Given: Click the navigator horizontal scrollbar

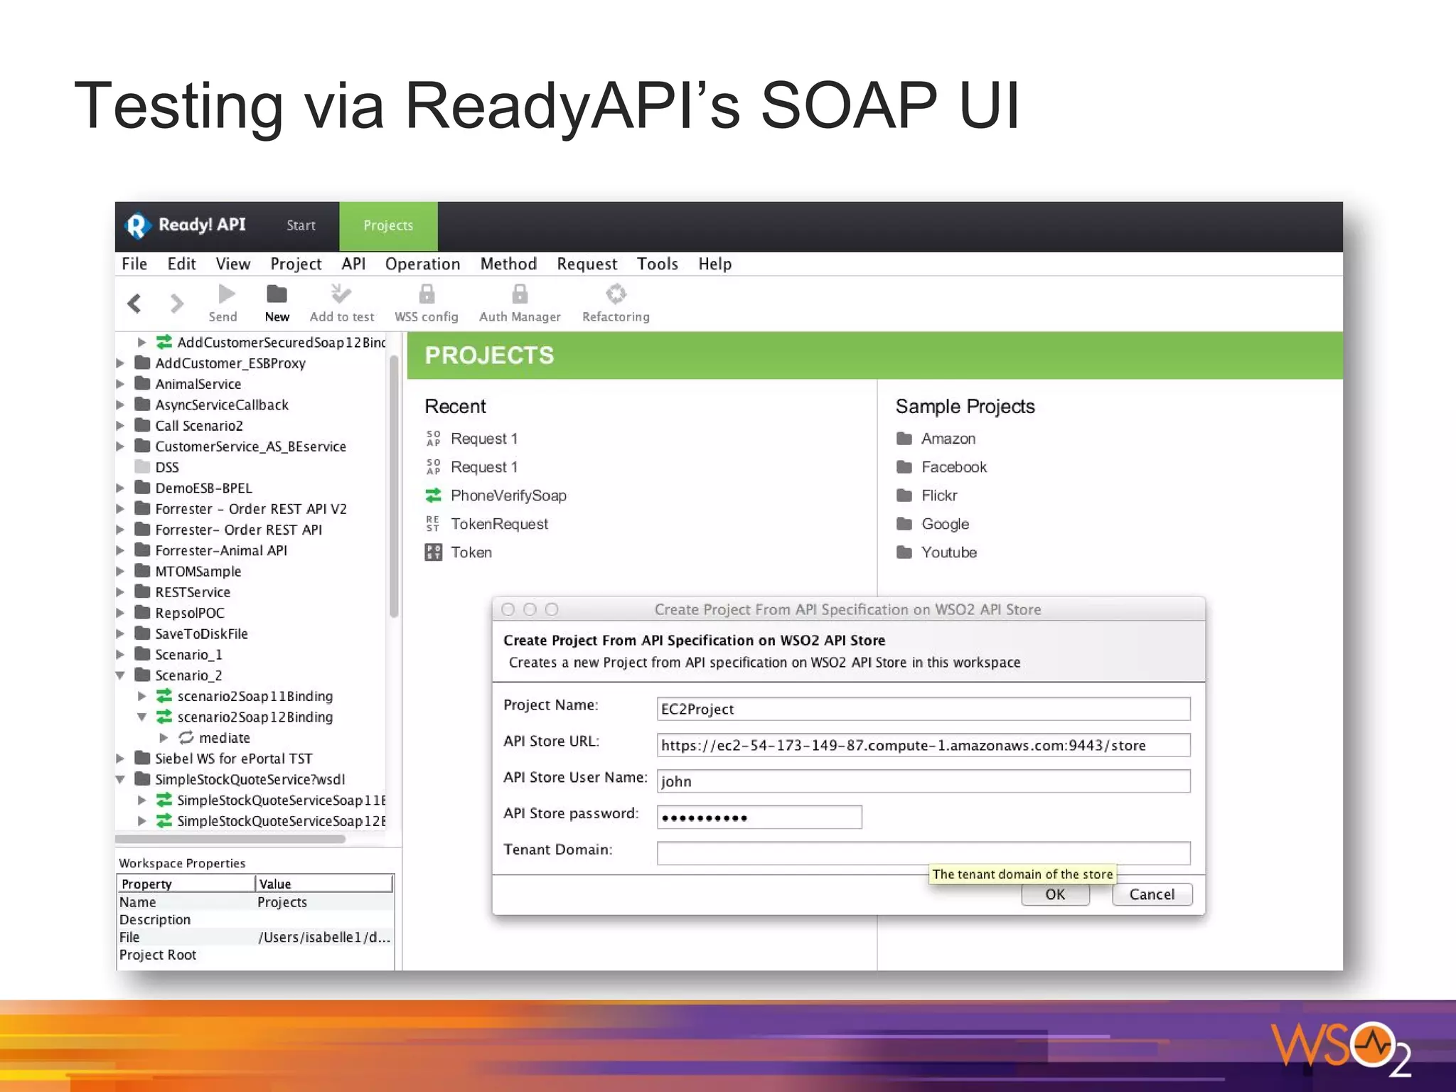Looking at the screenshot, I should (231, 839).
